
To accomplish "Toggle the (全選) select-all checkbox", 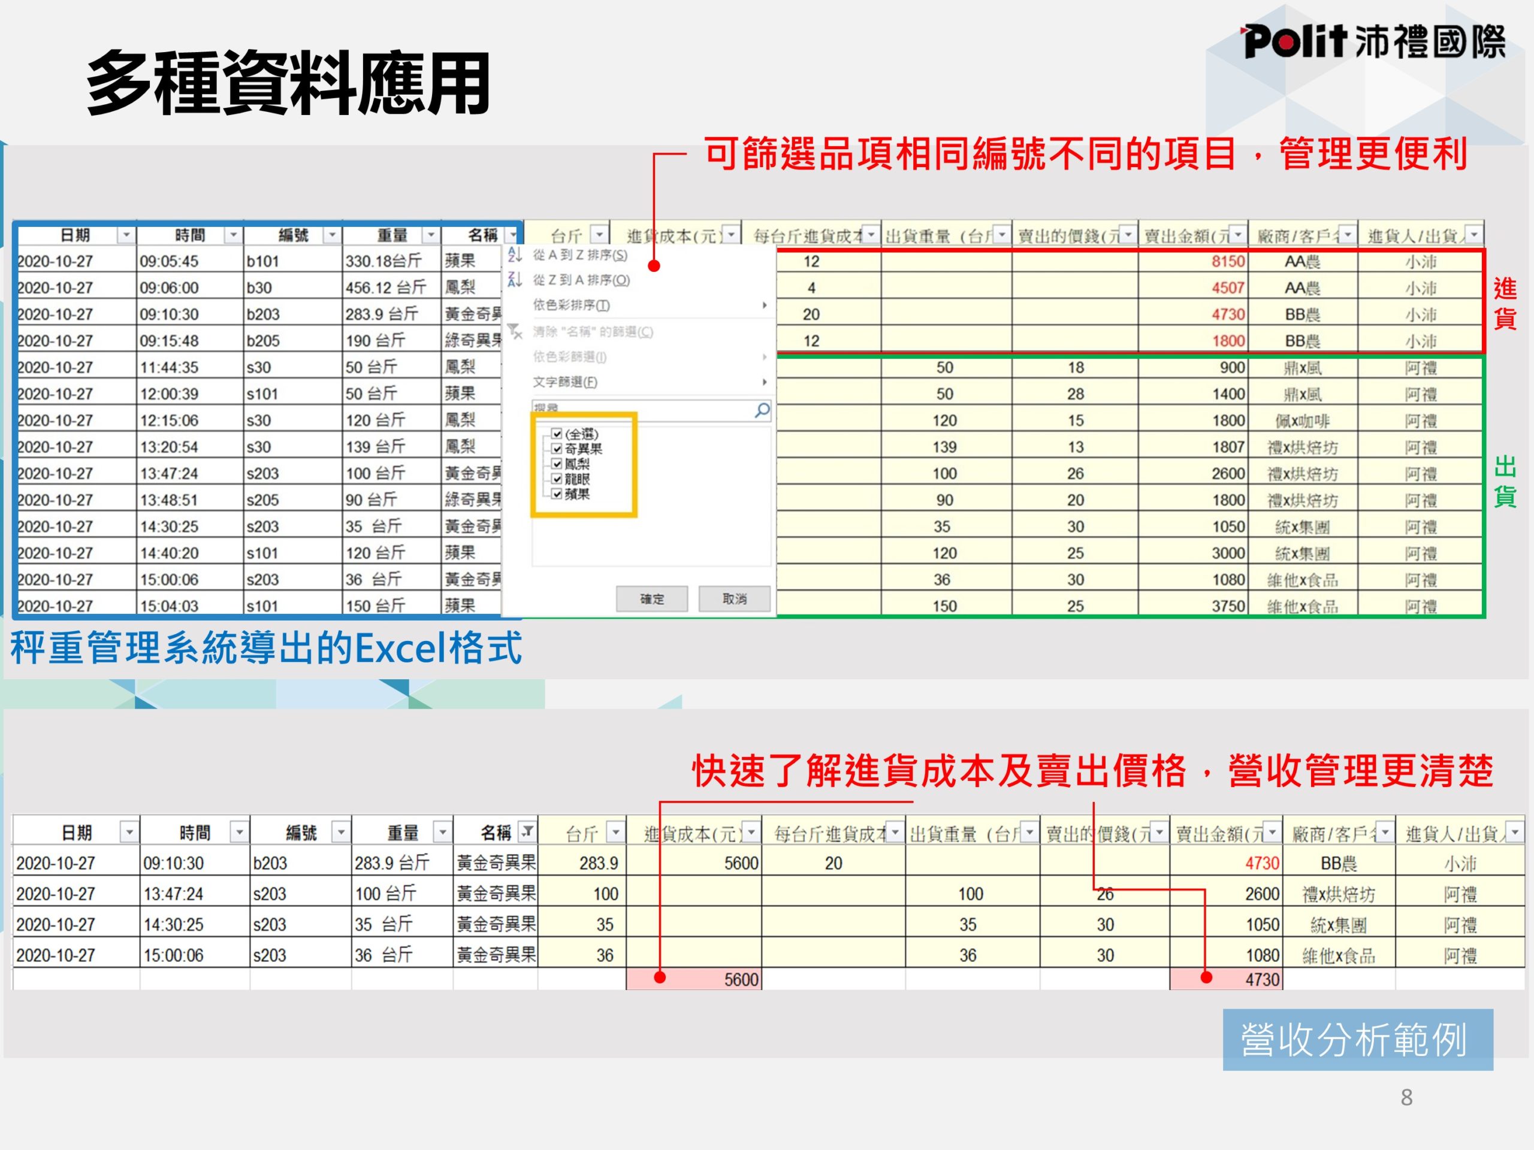I will coord(556,434).
